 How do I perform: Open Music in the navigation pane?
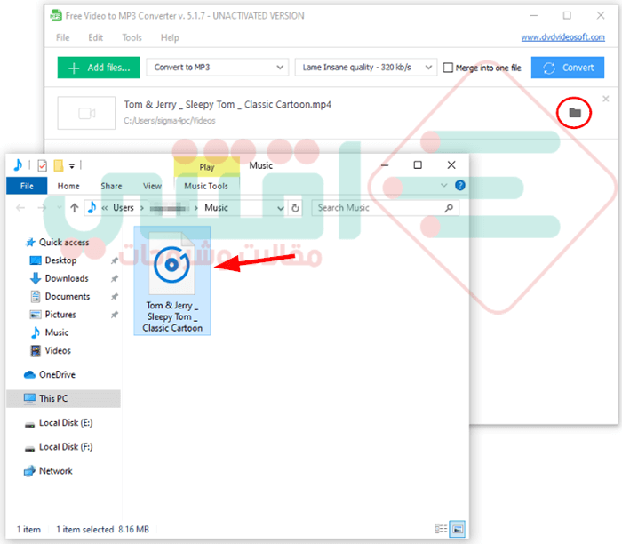pyautogui.click(x=57, y=332)
